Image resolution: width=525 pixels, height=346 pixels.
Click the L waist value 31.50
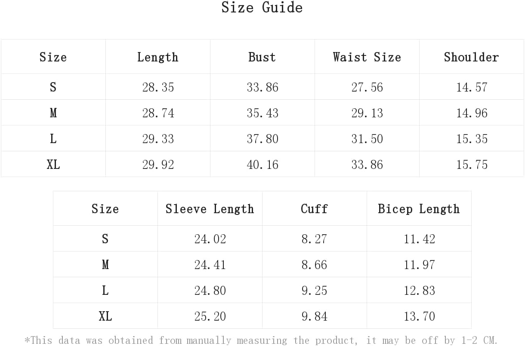tap(367, 139)
